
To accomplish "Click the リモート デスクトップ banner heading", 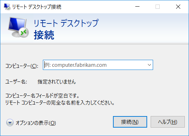I will click(66, 23).
